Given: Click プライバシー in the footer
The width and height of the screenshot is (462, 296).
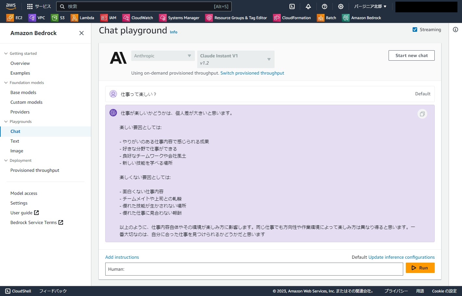Looking at the screenshot, I should 396,291.
